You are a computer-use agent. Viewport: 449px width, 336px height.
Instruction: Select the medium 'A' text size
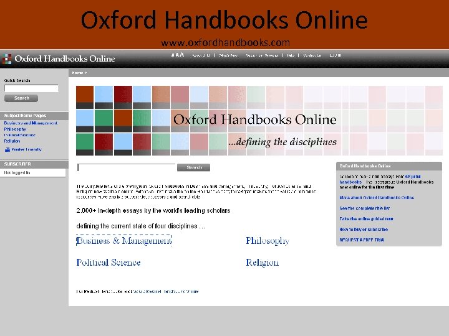(x=177, y=55)
